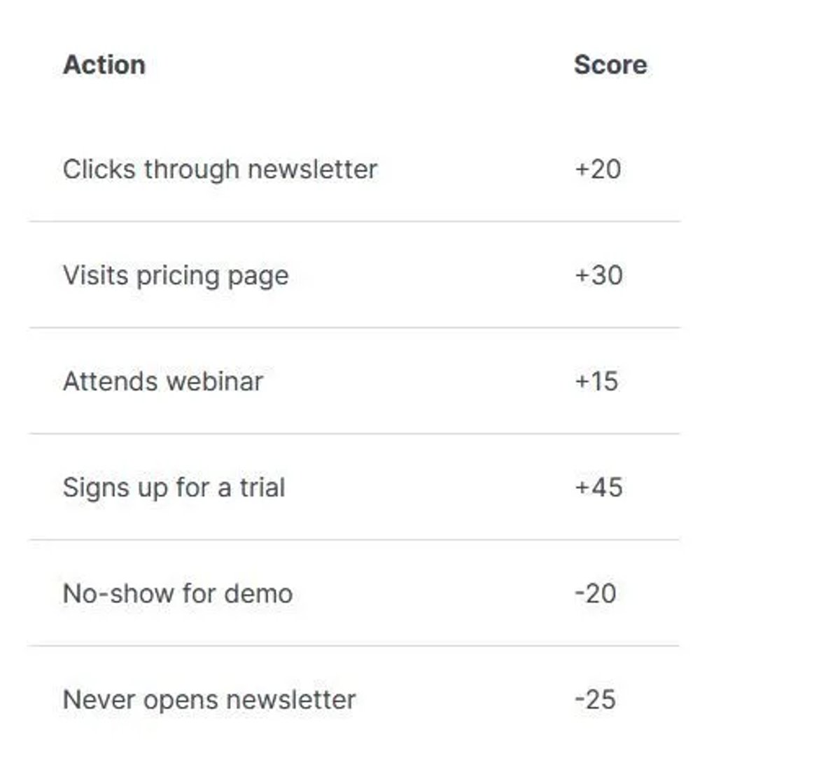Click the +20 score value
The width and height of the screenshot is (840, 767).
[x=598, y=169]
